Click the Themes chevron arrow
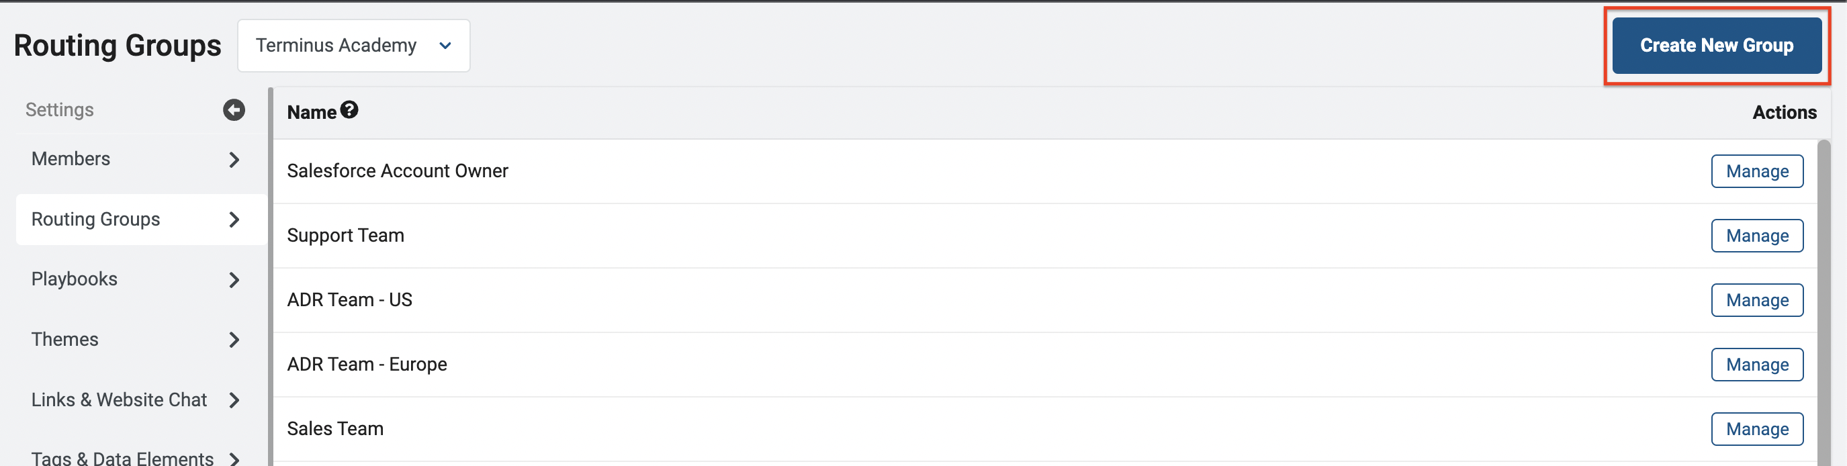Screen dimensions: 1847x466 (234, 340)
